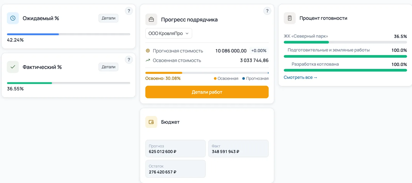Click the clipboard icon beside Процент готовности

[x=290, y=18]
